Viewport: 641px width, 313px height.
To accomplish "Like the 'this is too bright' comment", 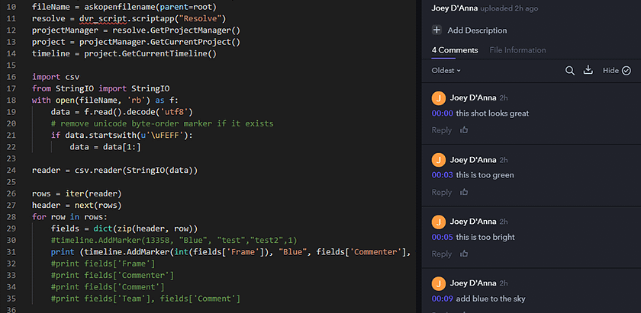I will (x=464, y=254).
